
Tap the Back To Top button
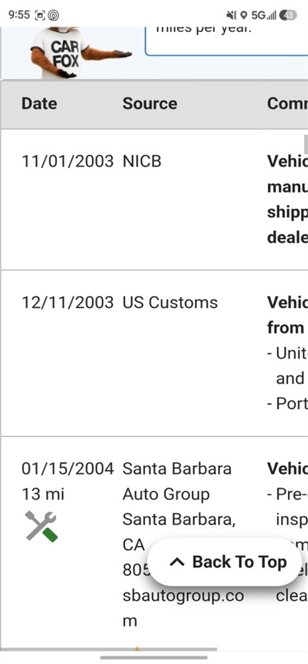(x=225, y=562)
